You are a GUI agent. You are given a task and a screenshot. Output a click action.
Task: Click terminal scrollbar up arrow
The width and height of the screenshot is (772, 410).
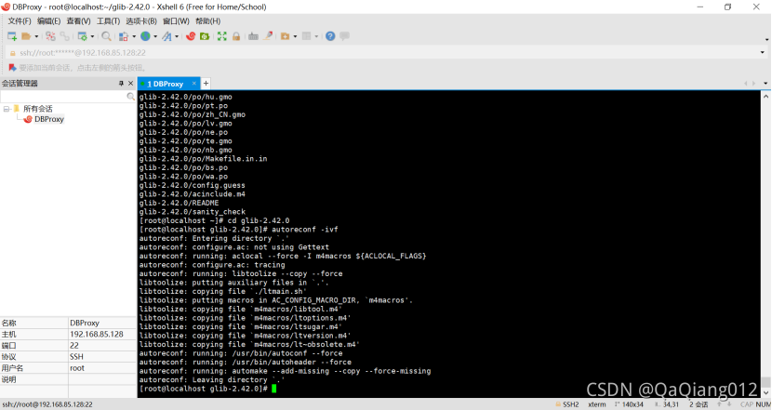click(x=765, y=97)
